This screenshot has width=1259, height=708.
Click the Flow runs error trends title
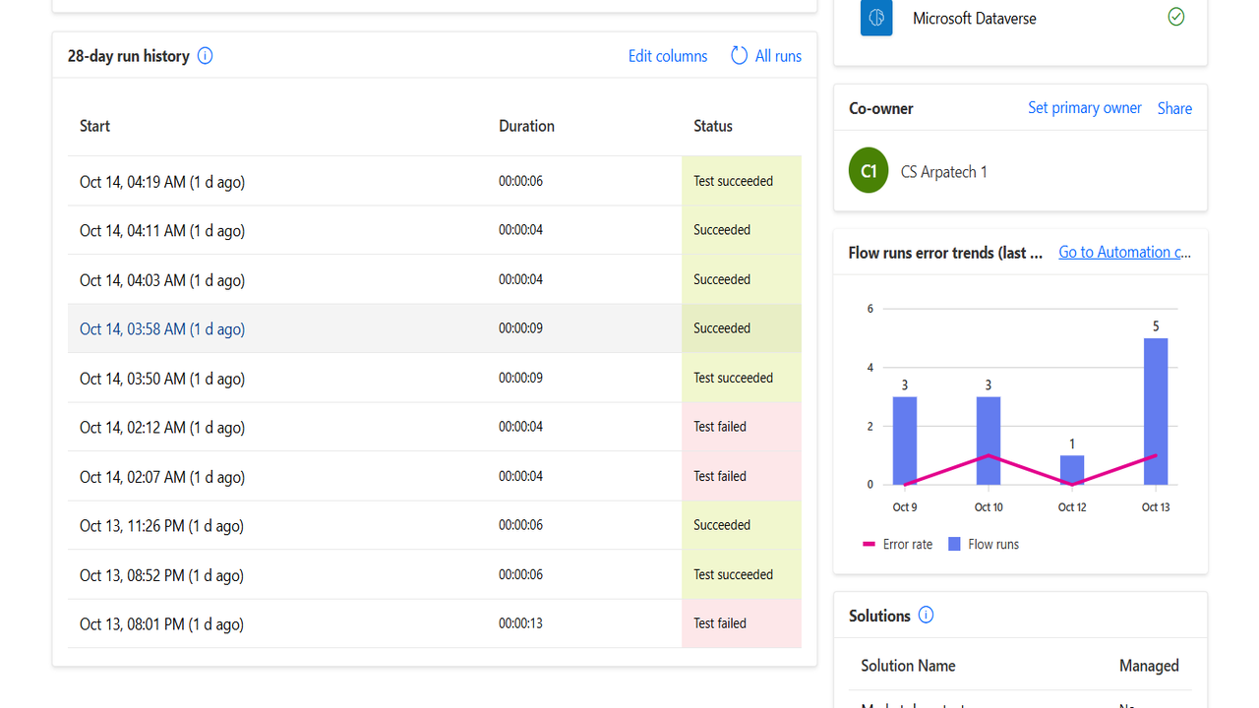945,253
